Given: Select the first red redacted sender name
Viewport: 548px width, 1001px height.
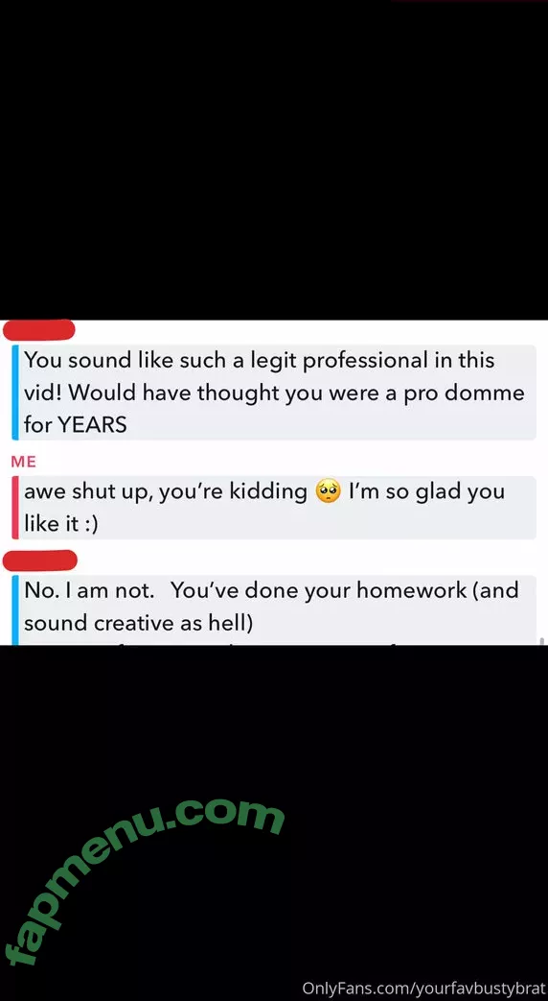Looking at the screenshot, I should 39,330.
